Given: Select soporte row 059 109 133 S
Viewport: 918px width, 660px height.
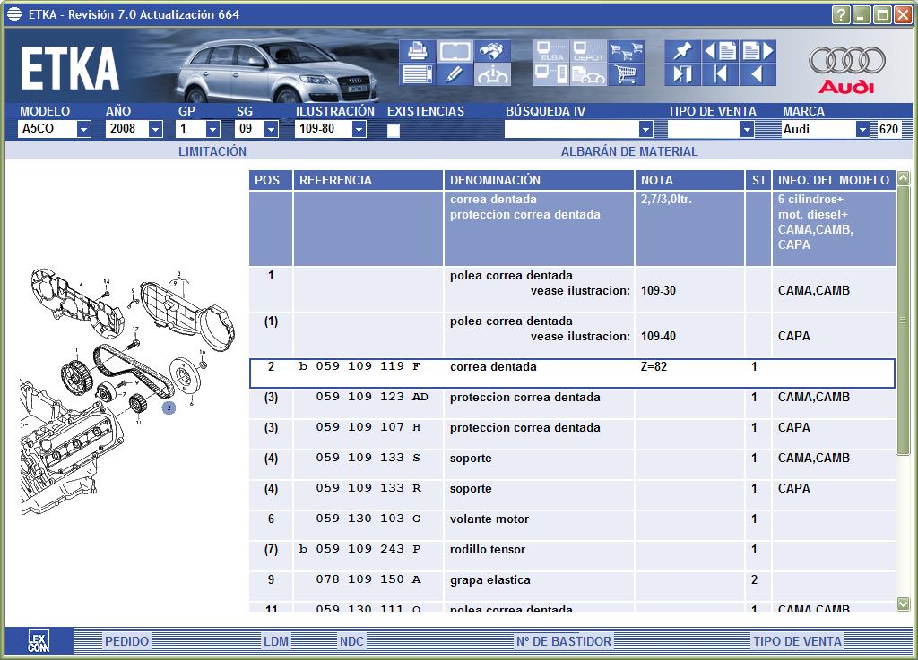Looking at the screenshot, I should click(572, 465).
